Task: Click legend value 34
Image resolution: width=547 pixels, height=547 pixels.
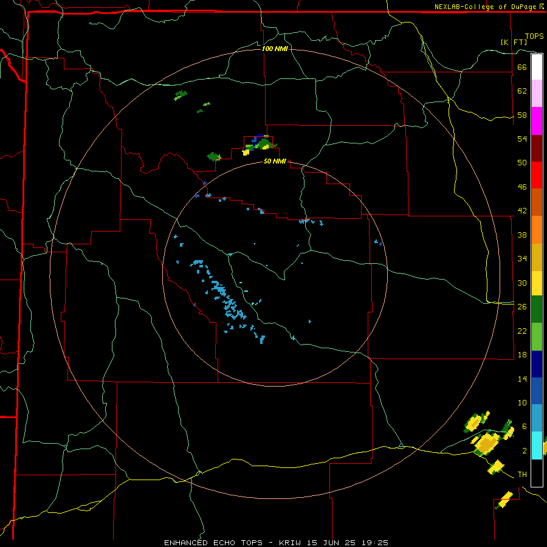Action: click(x=522, y=258)
